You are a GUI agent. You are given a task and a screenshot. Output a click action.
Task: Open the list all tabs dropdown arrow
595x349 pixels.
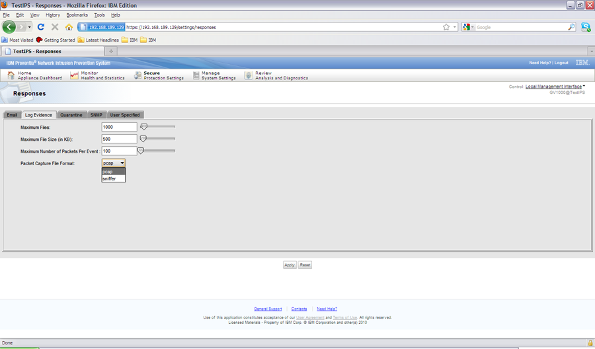(x=591, y=51)
